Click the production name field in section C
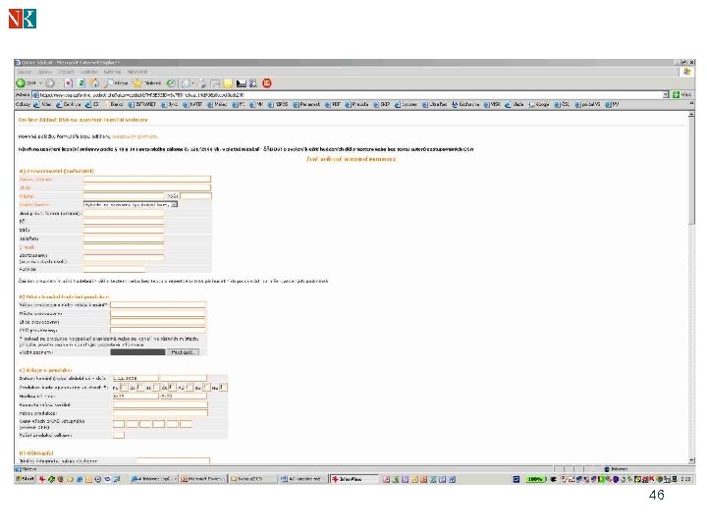707x530 pixels. coord(160,413)
